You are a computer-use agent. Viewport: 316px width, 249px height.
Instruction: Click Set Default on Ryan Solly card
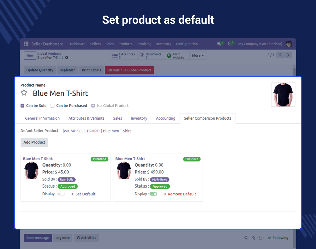[83, 194]
